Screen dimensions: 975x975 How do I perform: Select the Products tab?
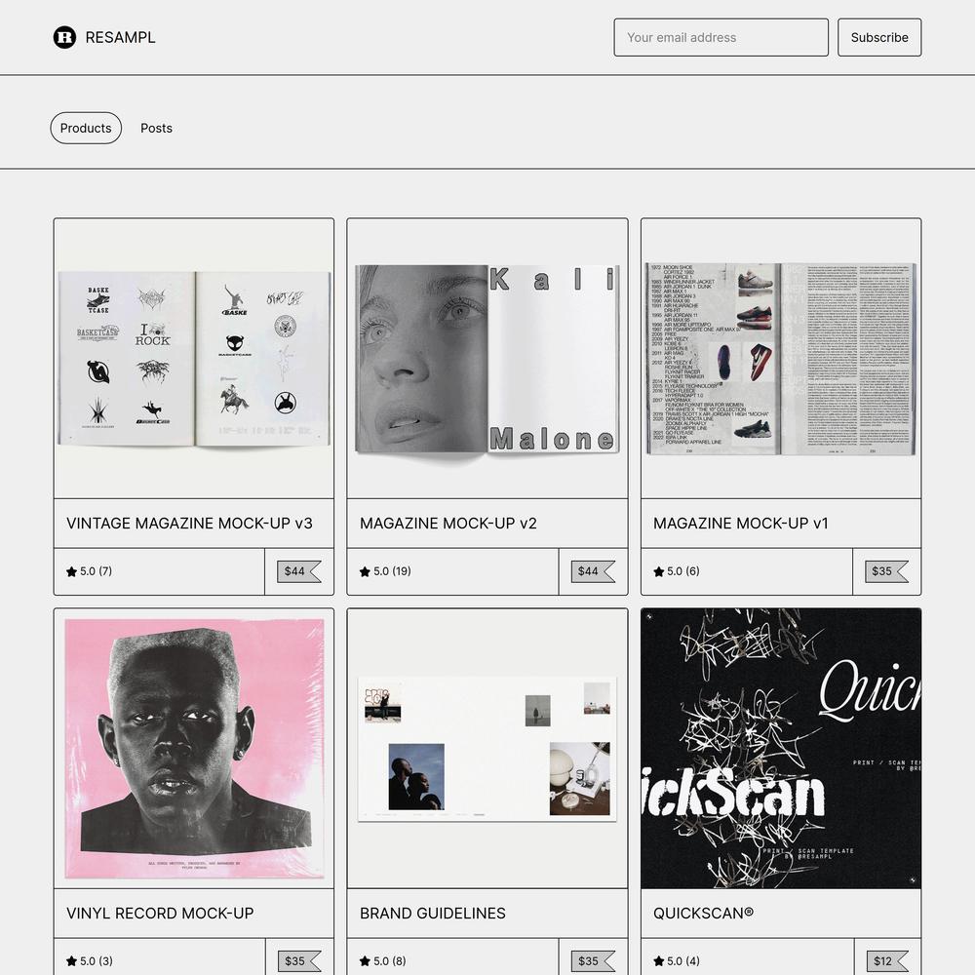[x=86, y=128]
